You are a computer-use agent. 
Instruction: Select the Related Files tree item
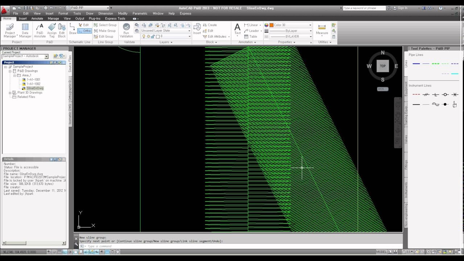point(26,97)
